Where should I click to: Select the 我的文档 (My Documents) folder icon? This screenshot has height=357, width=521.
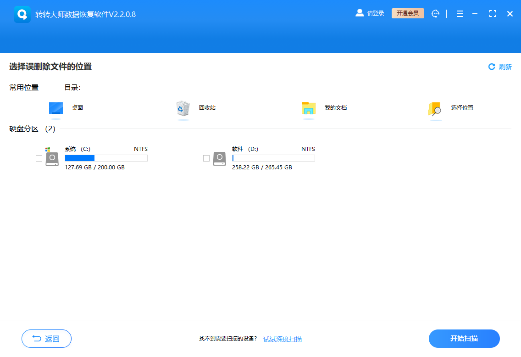click(308, 109)
